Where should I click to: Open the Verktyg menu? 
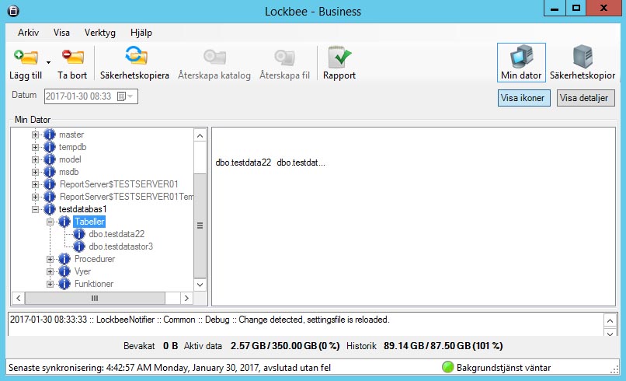pos(100,33)
